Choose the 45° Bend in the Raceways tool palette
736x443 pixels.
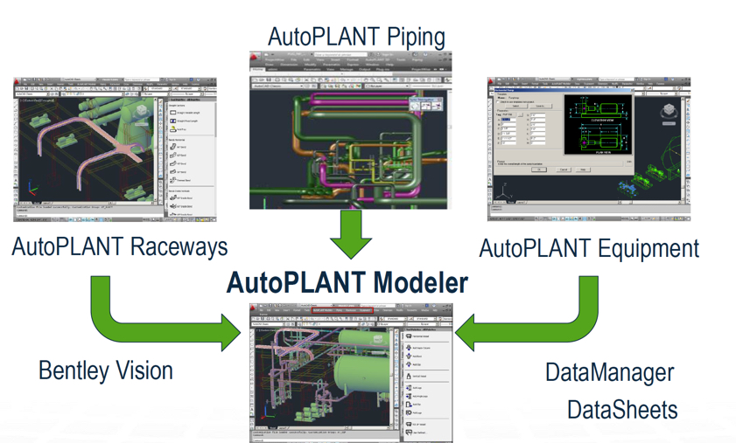178,163
